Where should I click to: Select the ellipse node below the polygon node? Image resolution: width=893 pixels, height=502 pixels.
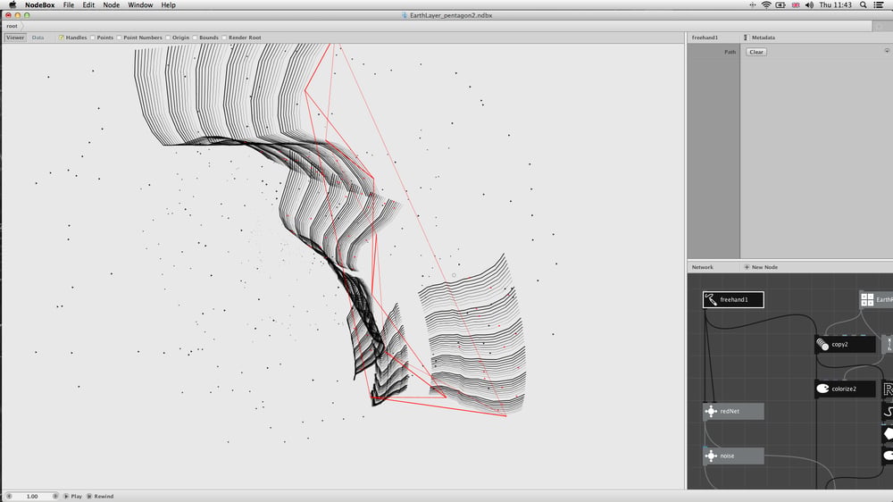(888, 456)
